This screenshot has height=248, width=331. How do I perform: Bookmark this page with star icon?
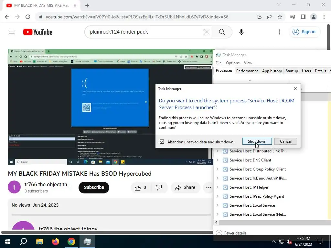coord(280,17)
